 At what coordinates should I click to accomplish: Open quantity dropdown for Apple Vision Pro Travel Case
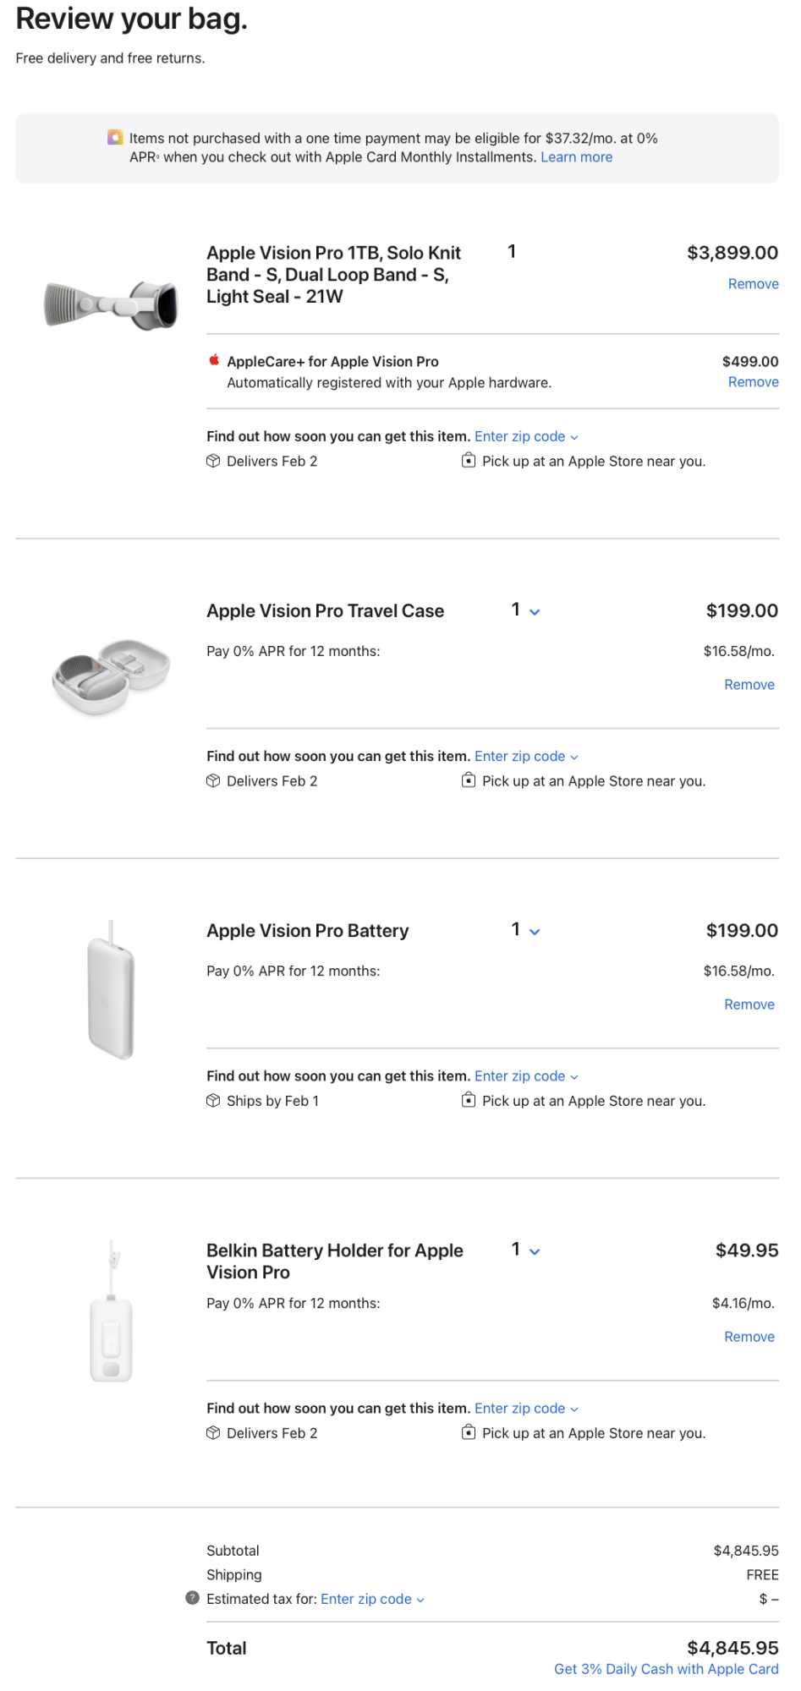[x=525, y=610]
